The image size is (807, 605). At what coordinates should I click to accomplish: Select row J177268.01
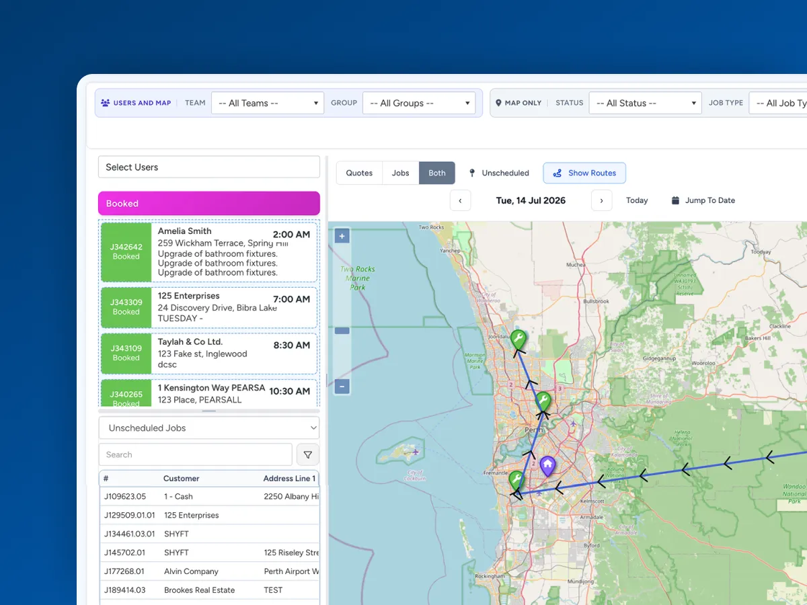pos(209,571)
